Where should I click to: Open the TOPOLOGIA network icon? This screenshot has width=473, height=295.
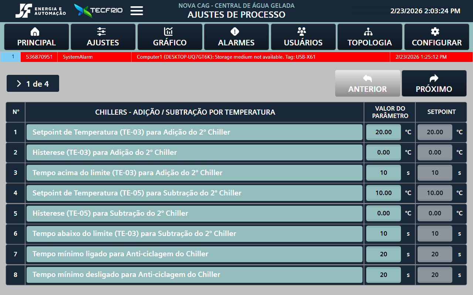tap(370, 32)
